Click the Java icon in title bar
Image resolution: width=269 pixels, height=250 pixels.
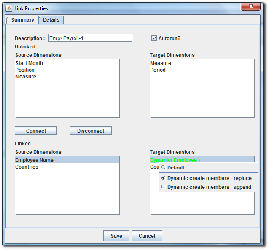(9, 8)
